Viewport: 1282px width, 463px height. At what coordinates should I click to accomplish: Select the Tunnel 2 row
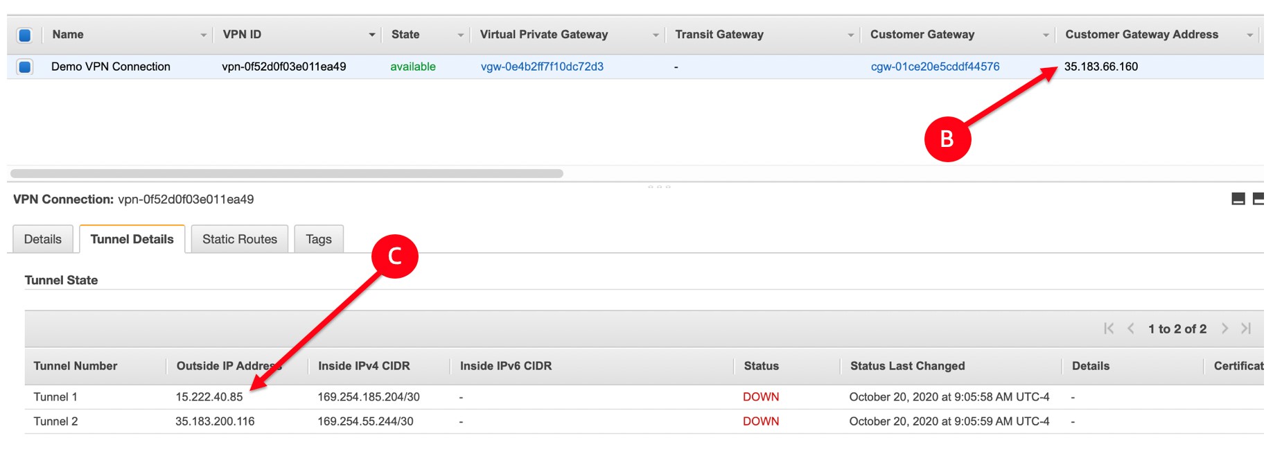tap(644, 421)
